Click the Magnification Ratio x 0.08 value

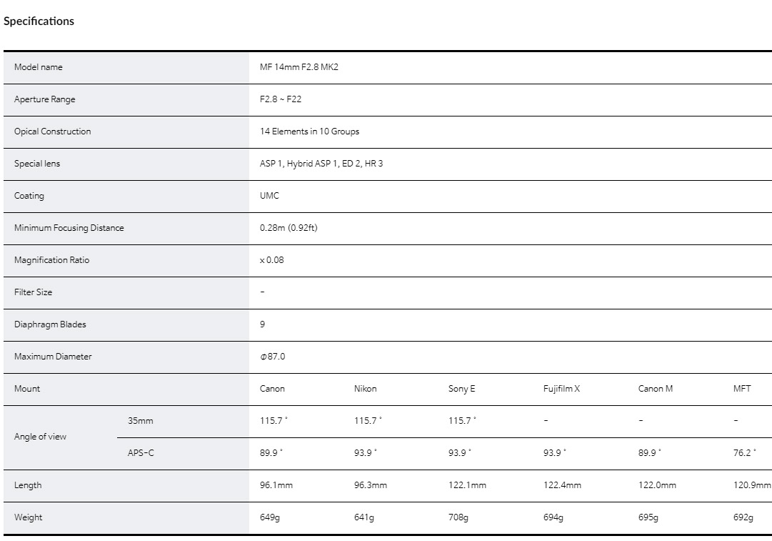tap(271, 260)
